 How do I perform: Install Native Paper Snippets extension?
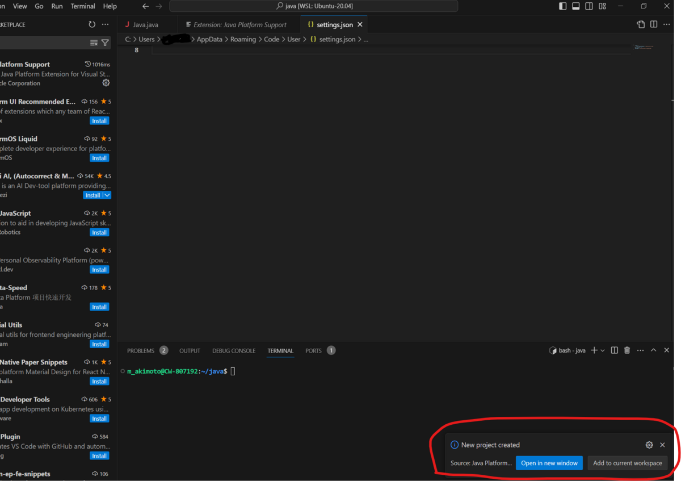(99, 381)
